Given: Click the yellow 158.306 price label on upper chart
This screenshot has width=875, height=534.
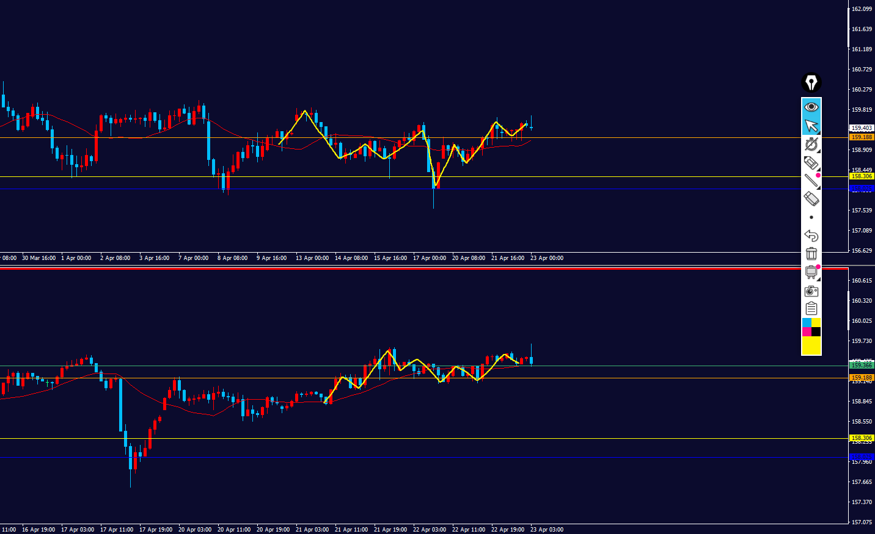Looking at the screenshot, I should 862,176.
